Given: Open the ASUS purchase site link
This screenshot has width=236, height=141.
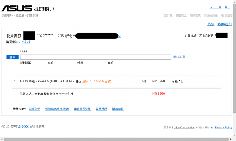Looking at the screenshot, I should 26,42.
